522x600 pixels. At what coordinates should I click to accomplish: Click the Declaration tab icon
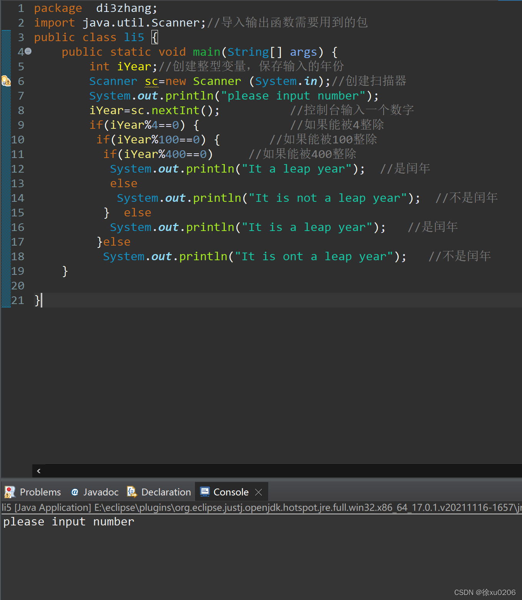(132, 492)
